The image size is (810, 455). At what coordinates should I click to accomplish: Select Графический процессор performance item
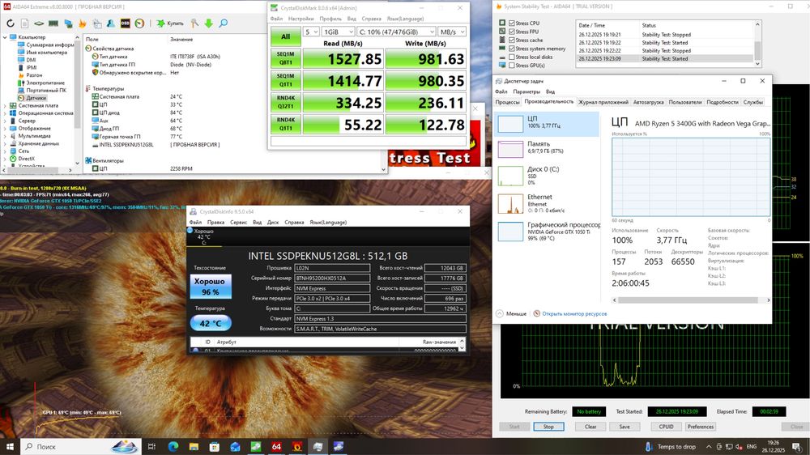[547, 232]
